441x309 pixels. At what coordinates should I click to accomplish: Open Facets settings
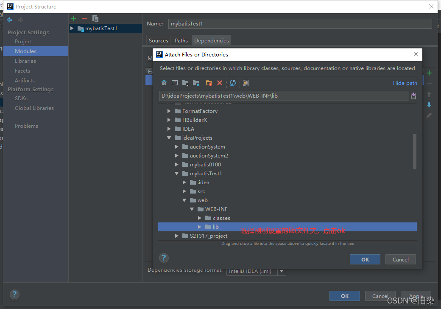click(22, 71)
